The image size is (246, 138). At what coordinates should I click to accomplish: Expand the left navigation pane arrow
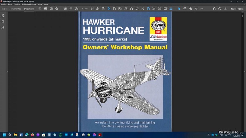pyautogui.click(x=7, y=71)
